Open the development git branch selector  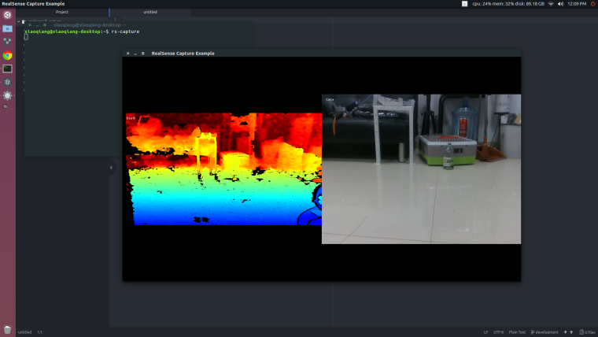tap(544, 332)
